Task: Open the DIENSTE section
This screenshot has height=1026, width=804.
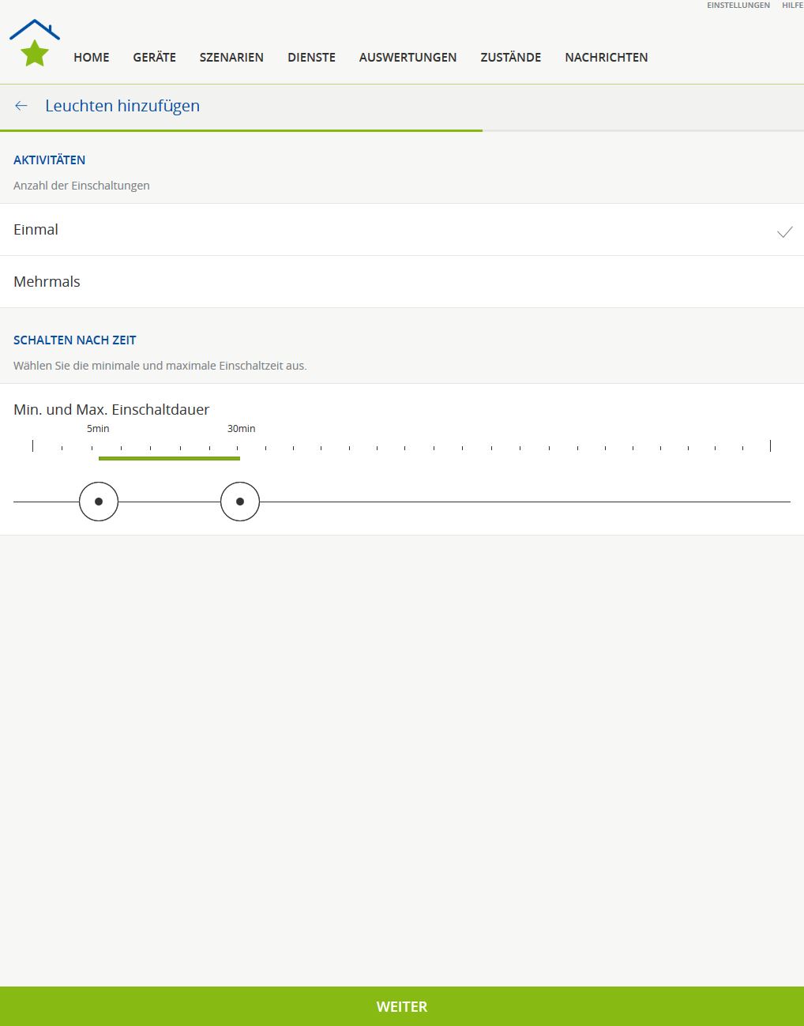Action: 311,58
